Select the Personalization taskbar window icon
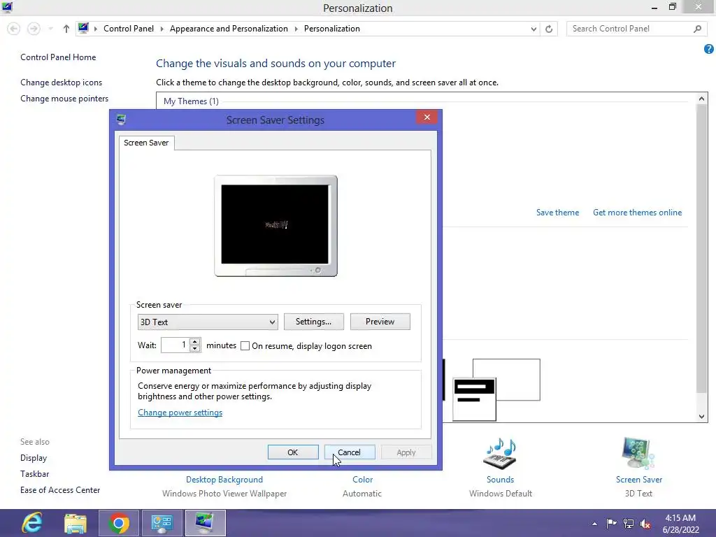The height and width of the screenshot is (537, 716). (205, 523)
